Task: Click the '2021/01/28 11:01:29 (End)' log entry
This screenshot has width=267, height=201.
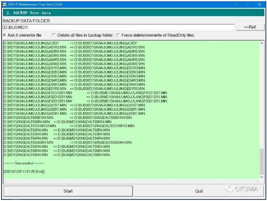Action: tap(24, 171)
